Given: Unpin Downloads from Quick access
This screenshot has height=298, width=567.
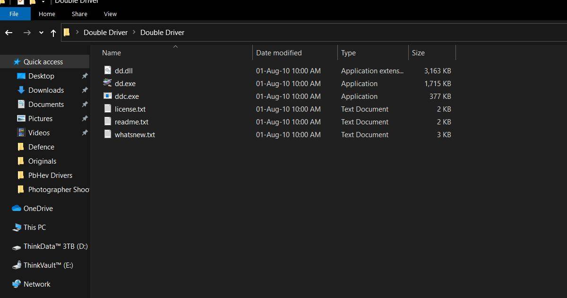Looking at the screenshot, I should tap(85, 90).
